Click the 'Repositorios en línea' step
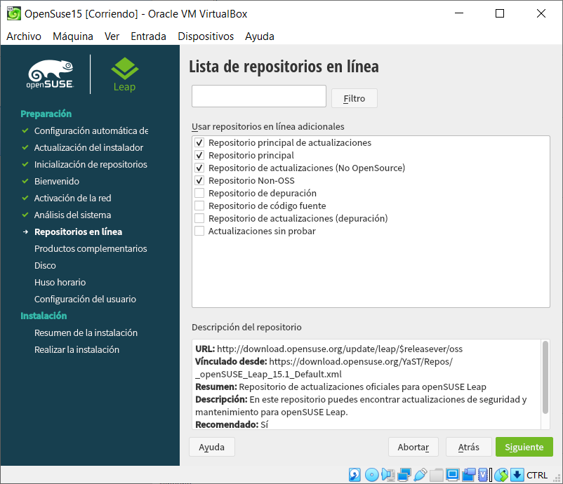The height and width of the screenshot is (484, 563). click(79, 231)
